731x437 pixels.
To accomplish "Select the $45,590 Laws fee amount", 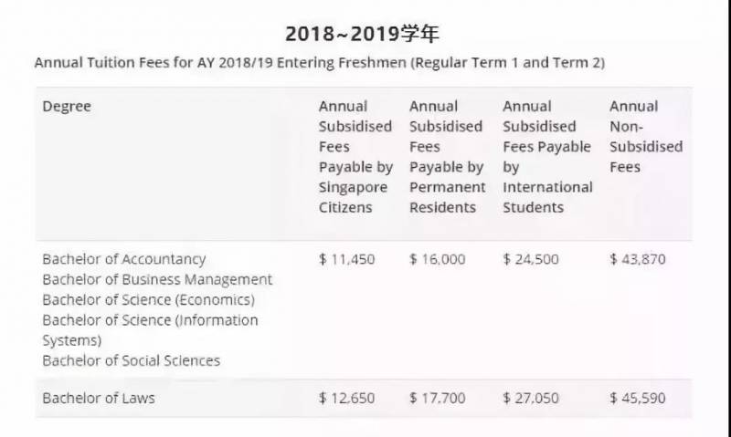I will [638, 398].
